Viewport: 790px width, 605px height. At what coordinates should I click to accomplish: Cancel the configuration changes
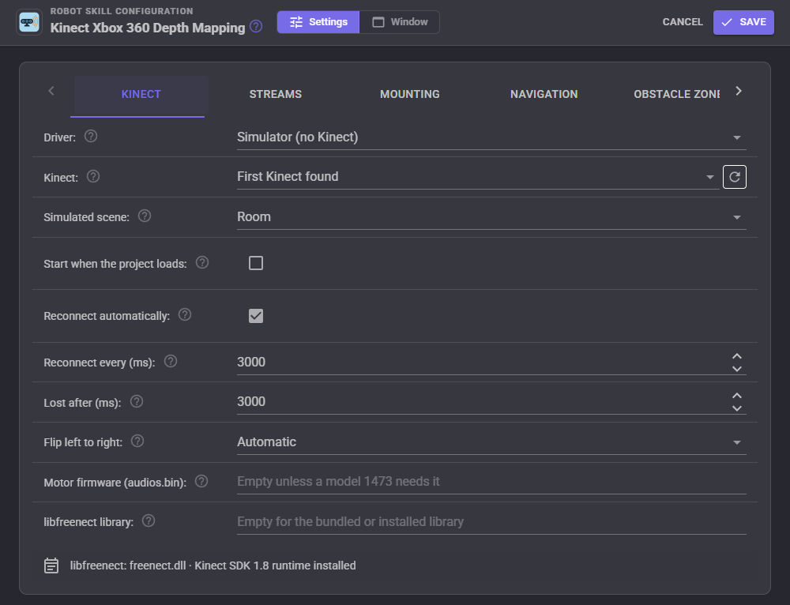[x=683, y=22]
